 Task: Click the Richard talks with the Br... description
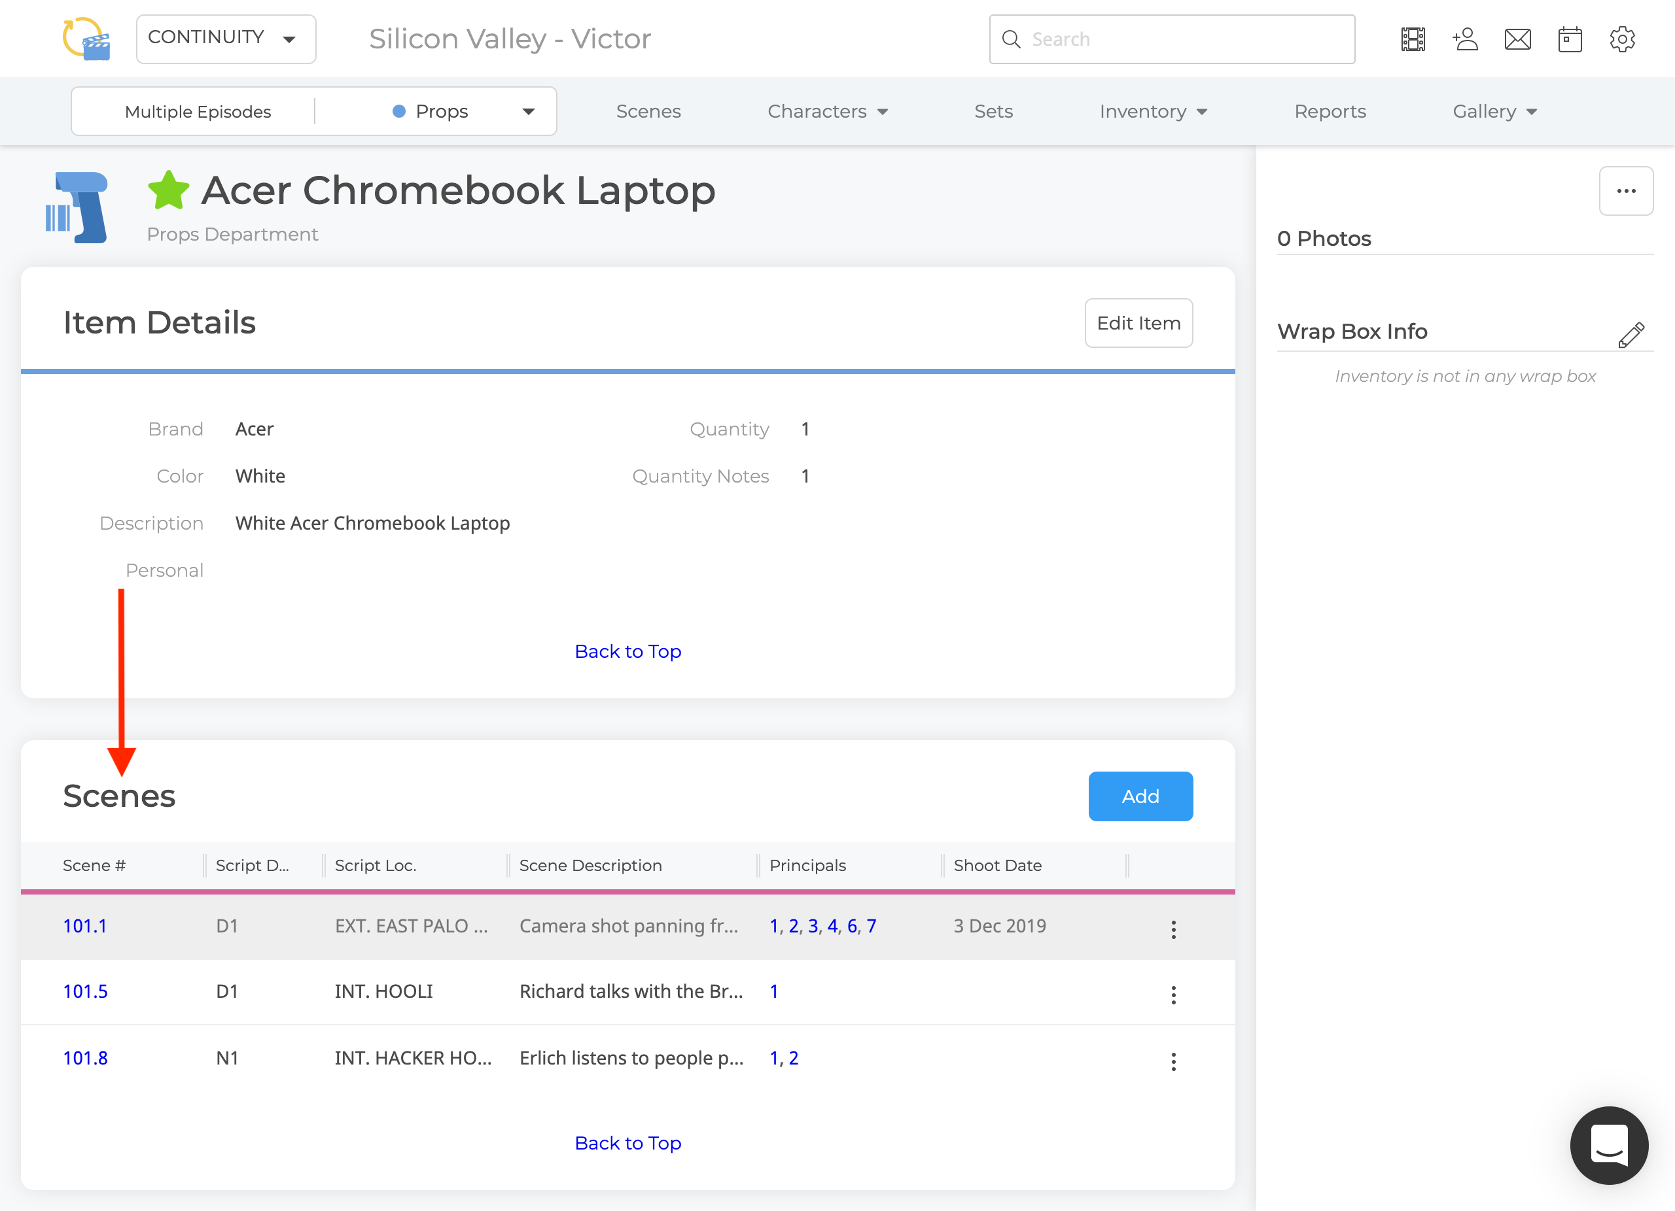point(631,992)
